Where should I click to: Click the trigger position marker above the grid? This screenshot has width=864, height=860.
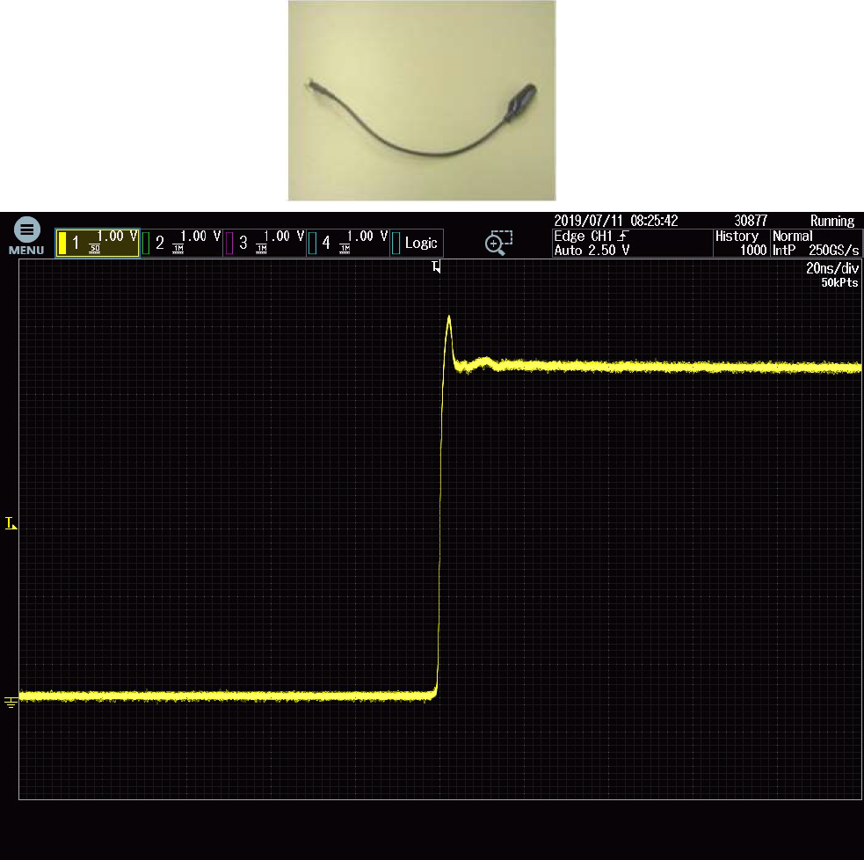(x=436, y=266)
